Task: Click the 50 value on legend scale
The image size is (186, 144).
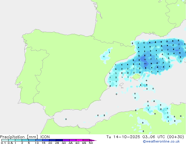Action: point(91,143)
